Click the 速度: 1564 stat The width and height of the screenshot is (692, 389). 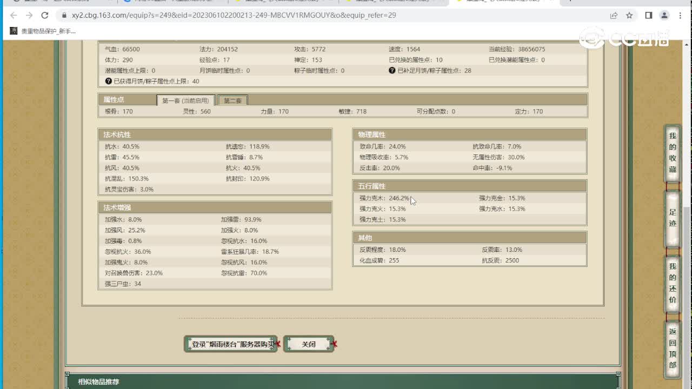[404, 49]
